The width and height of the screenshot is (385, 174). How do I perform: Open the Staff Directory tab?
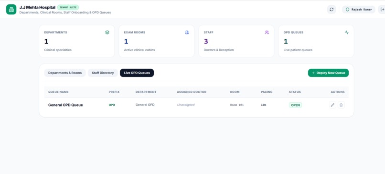(103, 73)
